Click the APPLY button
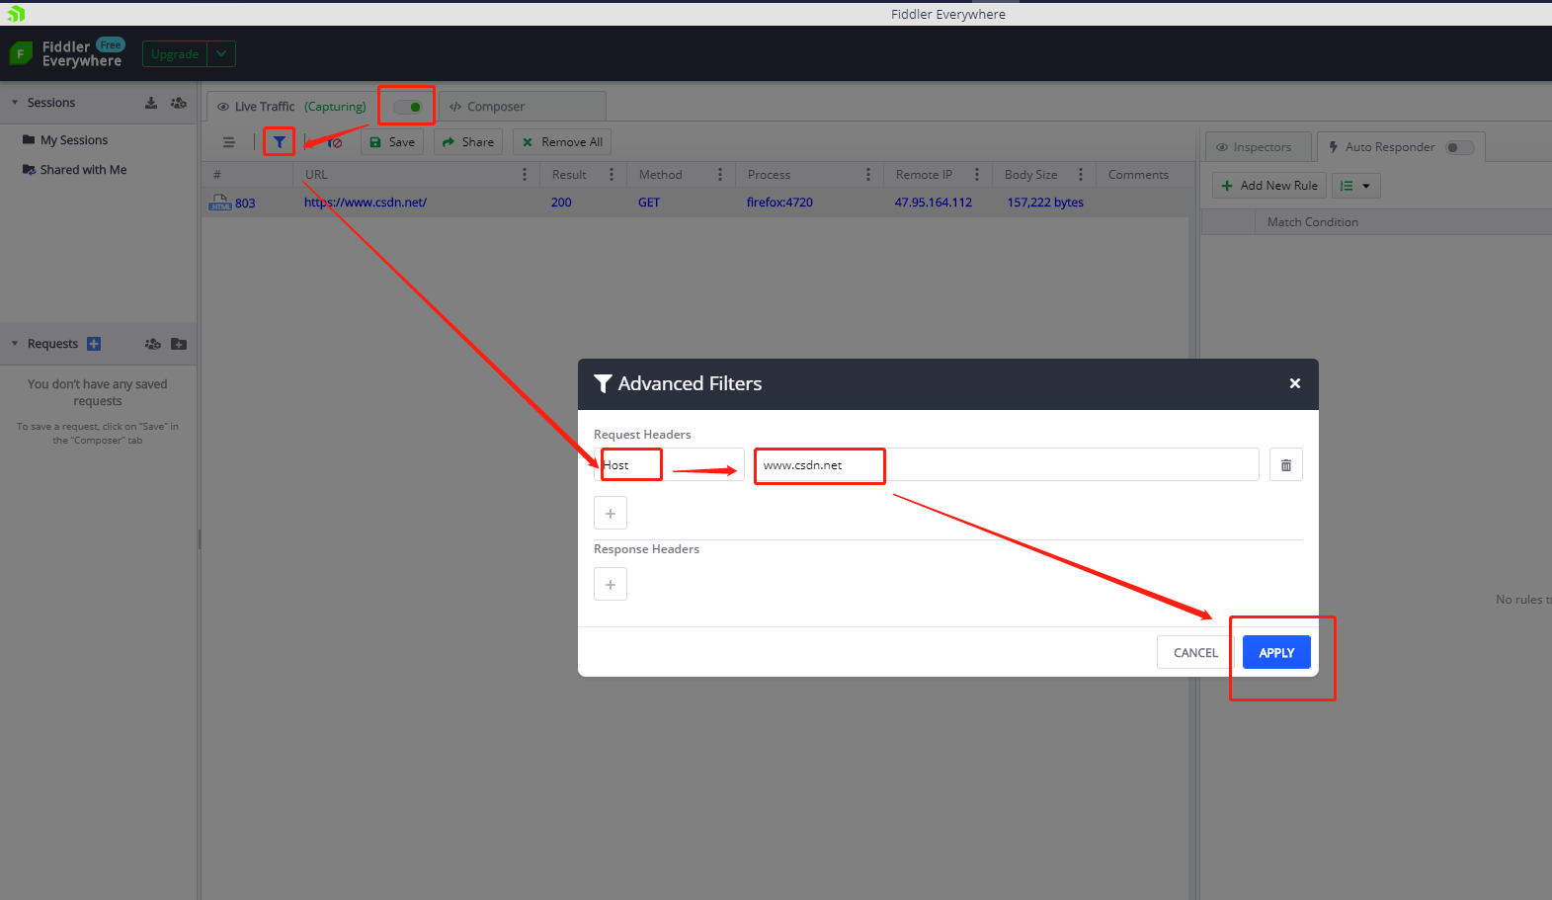This screenshot has width=1552, height=900. coord(1276,652)
